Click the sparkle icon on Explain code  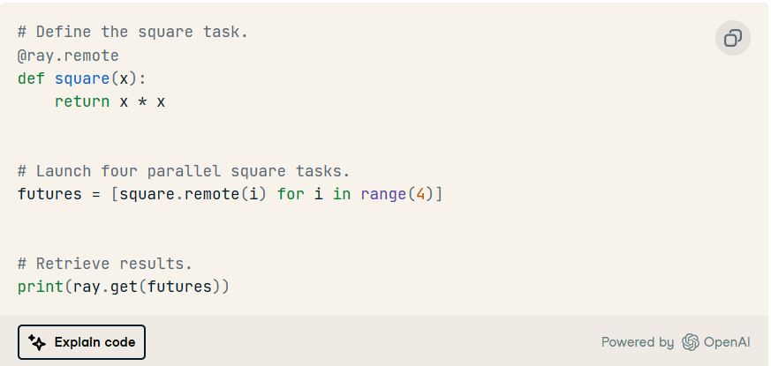click(x=36, y=342)
